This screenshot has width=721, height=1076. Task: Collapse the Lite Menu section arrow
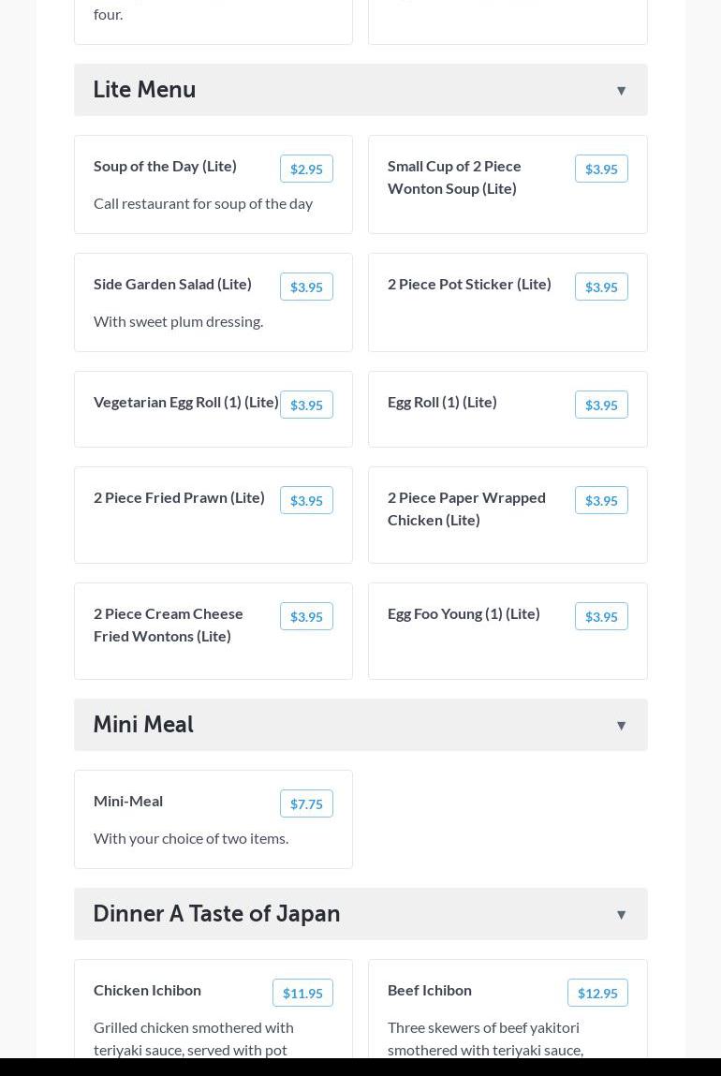[x=621, y=91]
